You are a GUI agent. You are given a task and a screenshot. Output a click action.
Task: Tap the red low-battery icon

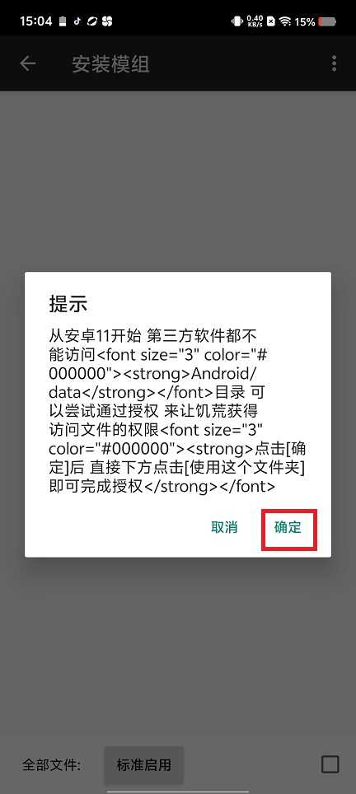pyautogui.click(x=328, y=21)
